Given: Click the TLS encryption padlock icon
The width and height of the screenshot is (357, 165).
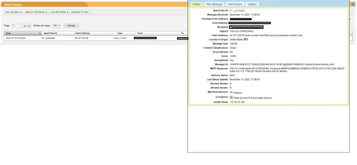Looking at the screenshot, I should tap(231, 97).
